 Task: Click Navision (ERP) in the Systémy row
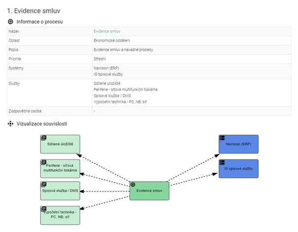(106, 68)
